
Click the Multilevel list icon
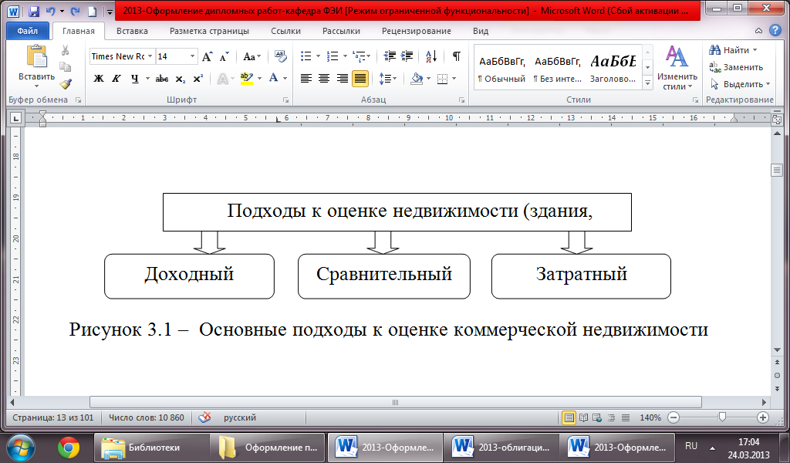(x=360, y=56)
